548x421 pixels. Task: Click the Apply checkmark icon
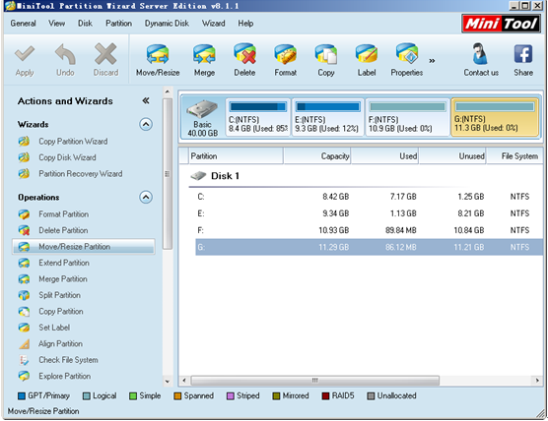coord(25,54)
